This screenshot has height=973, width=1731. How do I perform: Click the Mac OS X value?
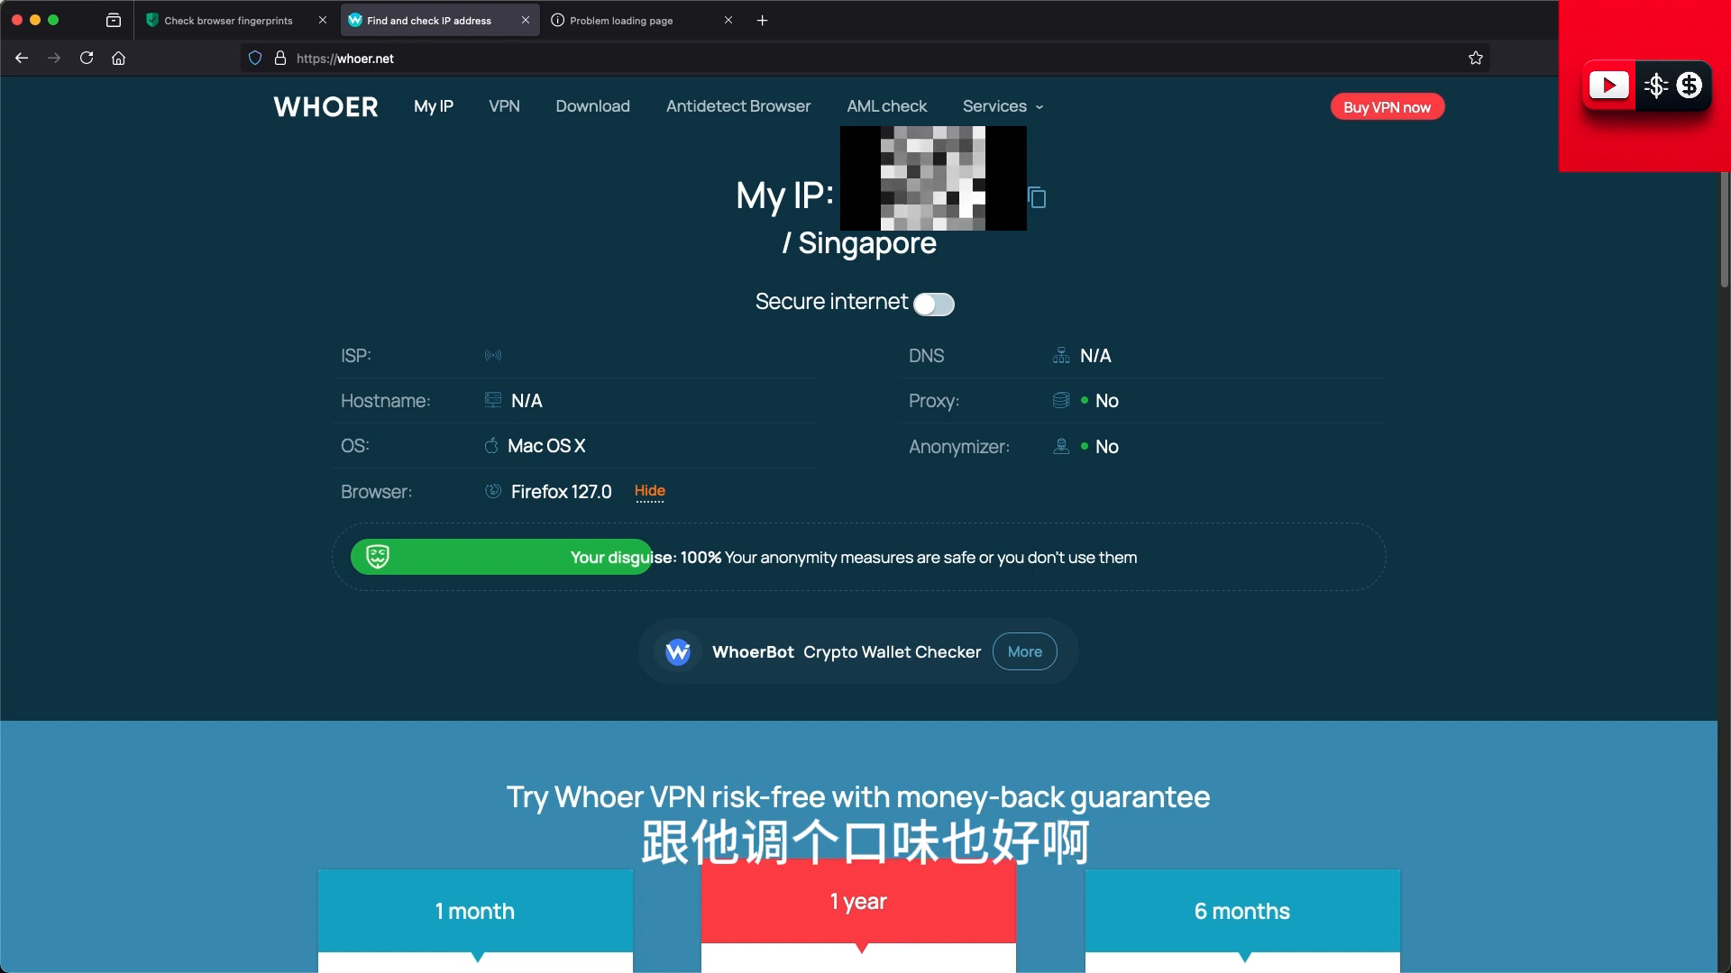click(546, 446)
